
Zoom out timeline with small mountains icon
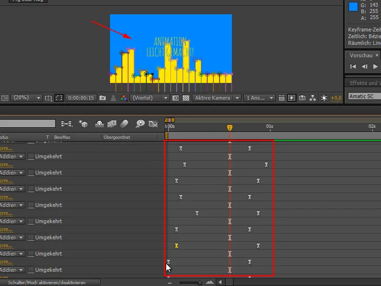pyautogui.click(x=170, y=283)
